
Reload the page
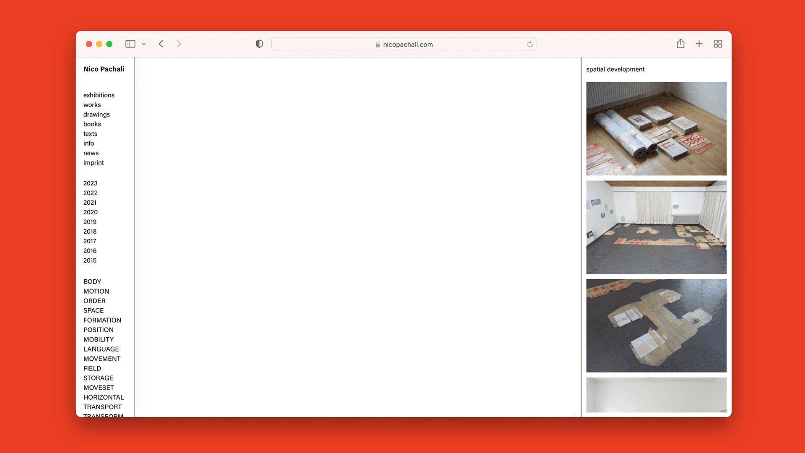(530, 44)
